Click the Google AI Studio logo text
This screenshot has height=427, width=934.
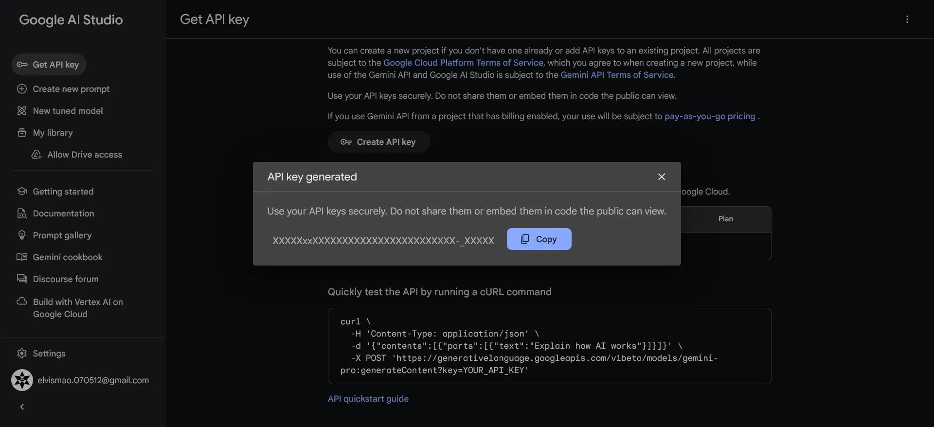pyautogui.click(x=71, y=20)
